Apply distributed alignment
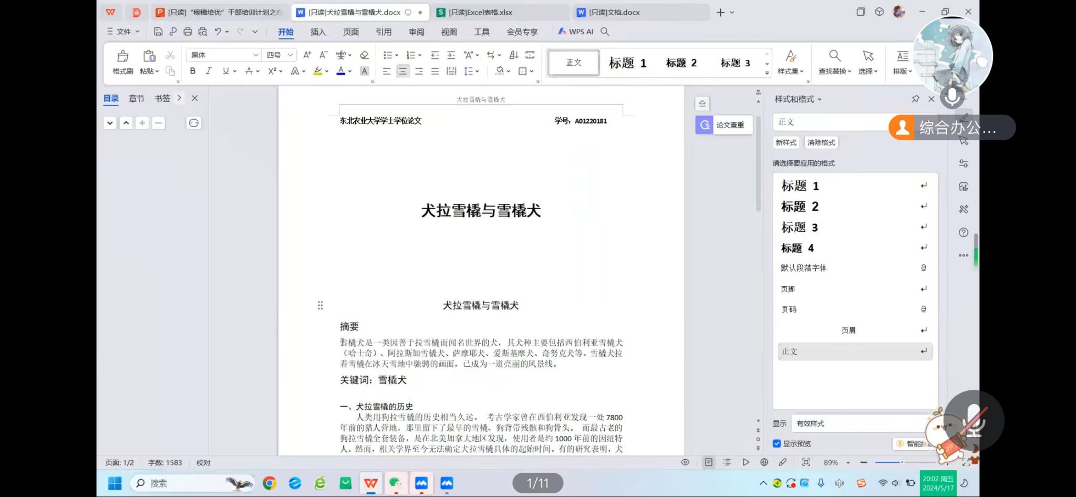Screen dimensions: 1076x497 [x=451, y=71]
